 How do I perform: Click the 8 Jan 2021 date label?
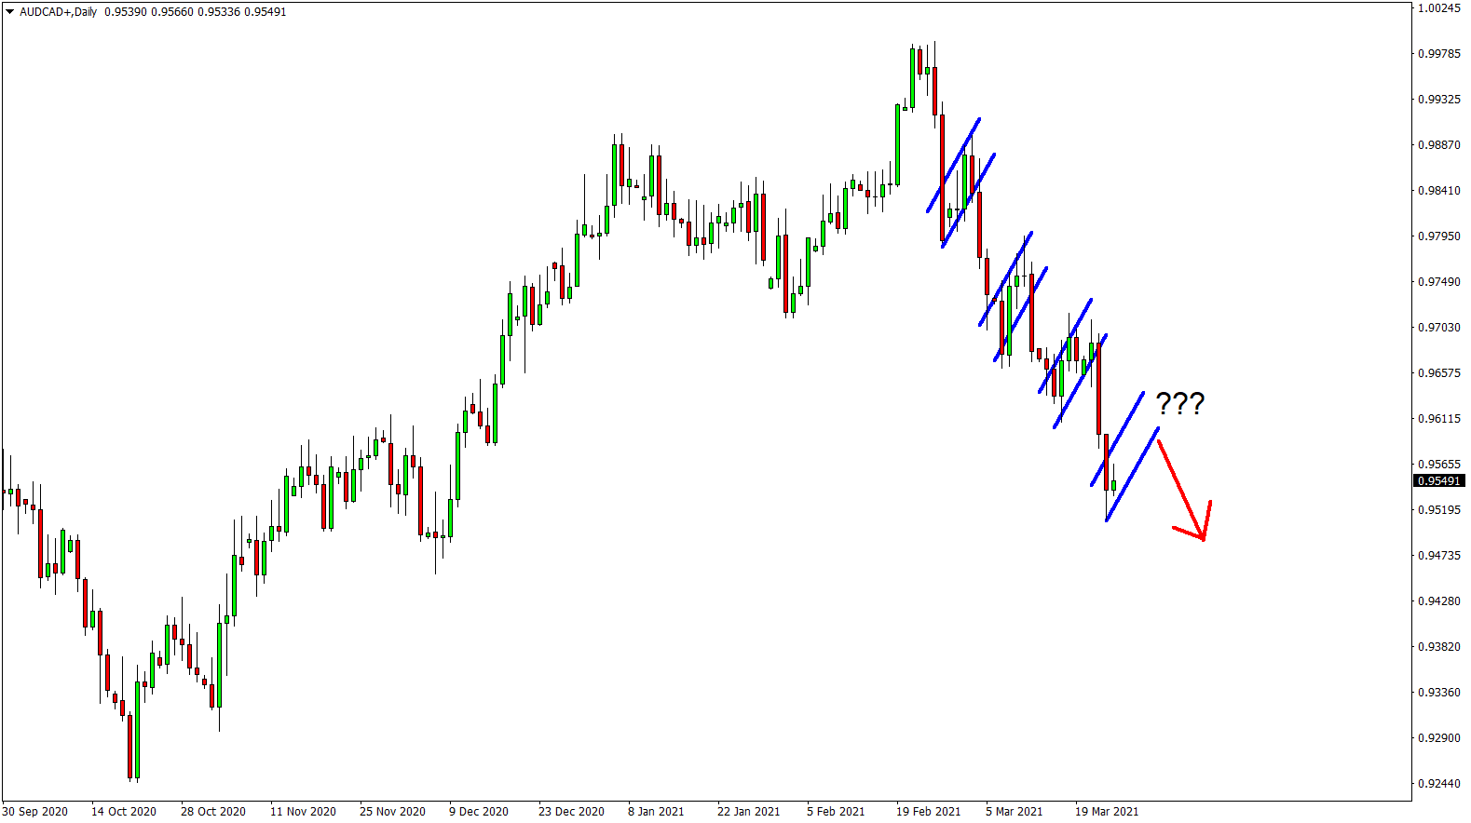pyautogui.click(x=656, y=812)
